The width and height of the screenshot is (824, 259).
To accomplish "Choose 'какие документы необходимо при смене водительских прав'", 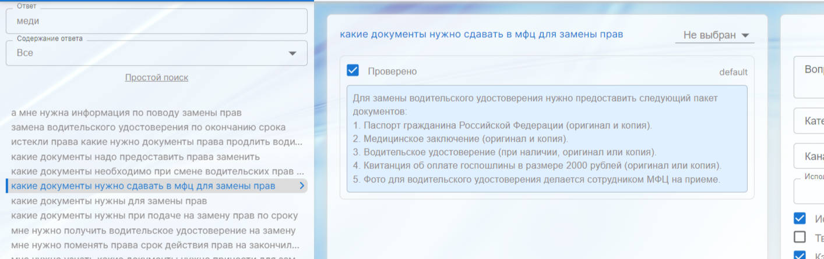I will pos(156,171).
